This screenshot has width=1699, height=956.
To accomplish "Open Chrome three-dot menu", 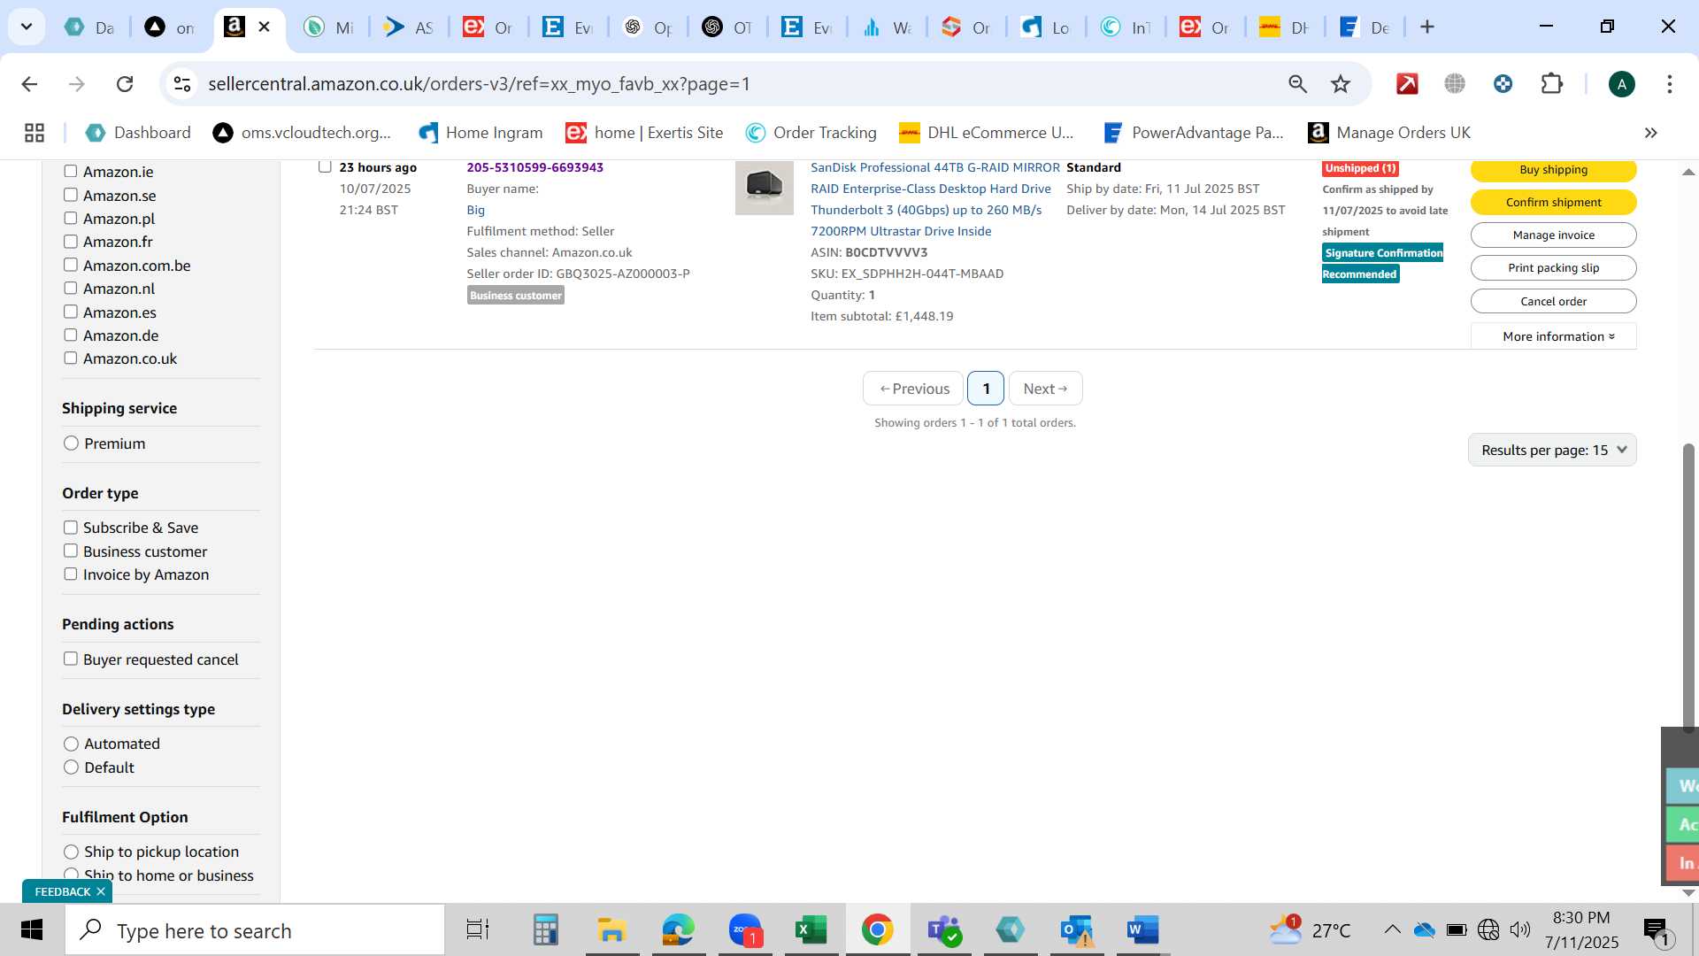I will coord(1669,84).
